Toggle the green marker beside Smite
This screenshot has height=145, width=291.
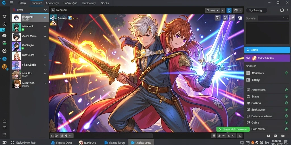(x=286, y=97)
